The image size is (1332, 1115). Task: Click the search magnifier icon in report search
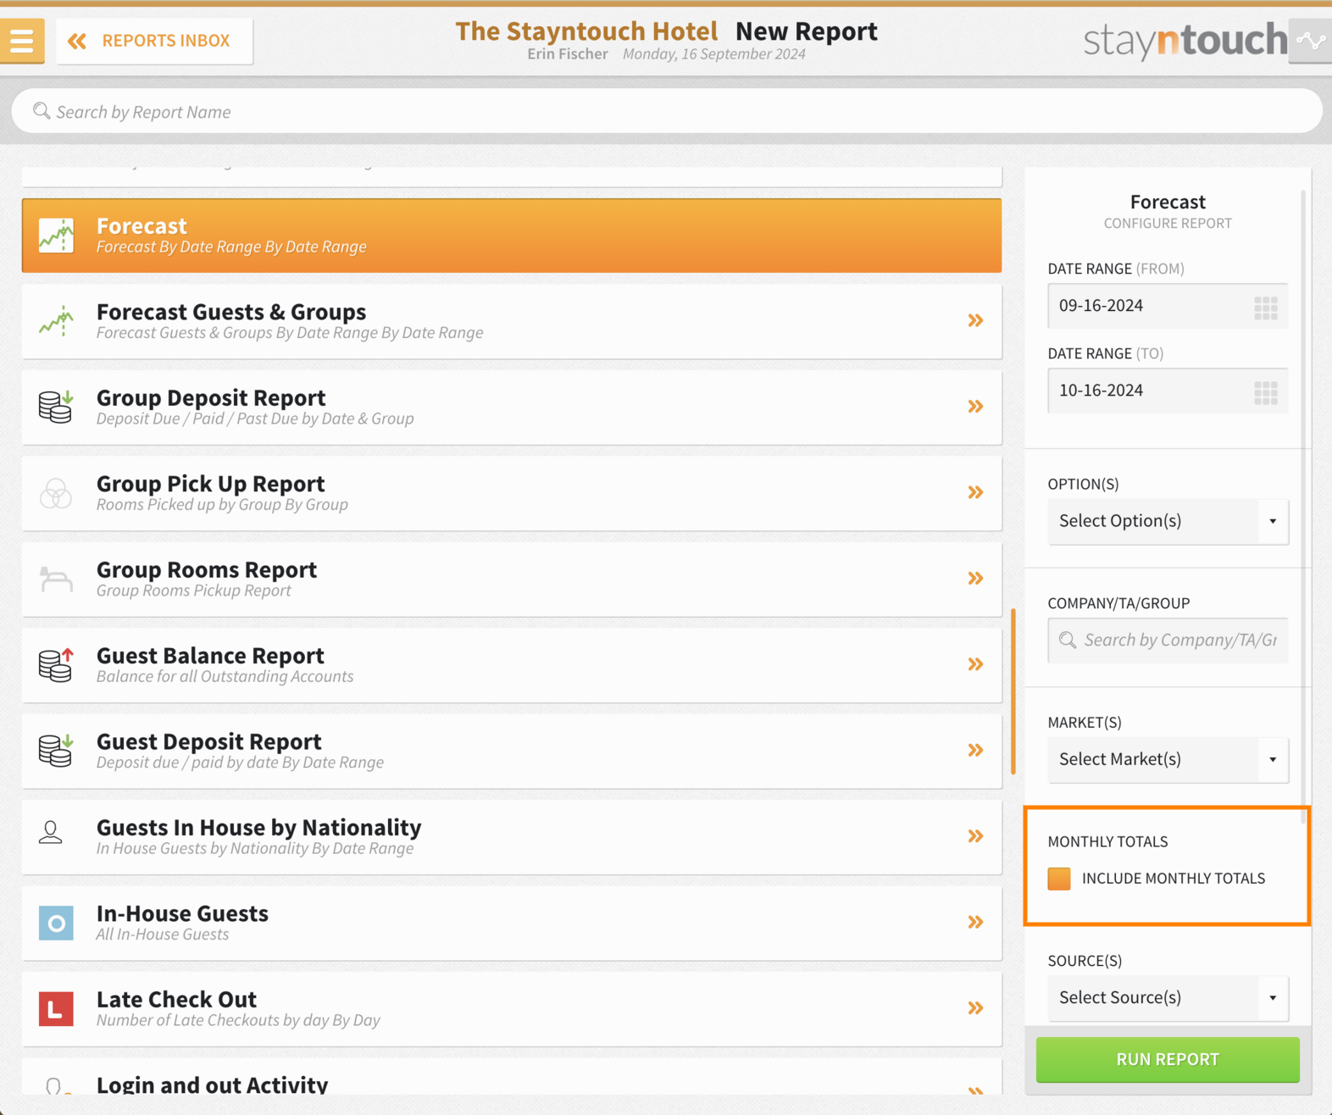click(x=41, y=111)
